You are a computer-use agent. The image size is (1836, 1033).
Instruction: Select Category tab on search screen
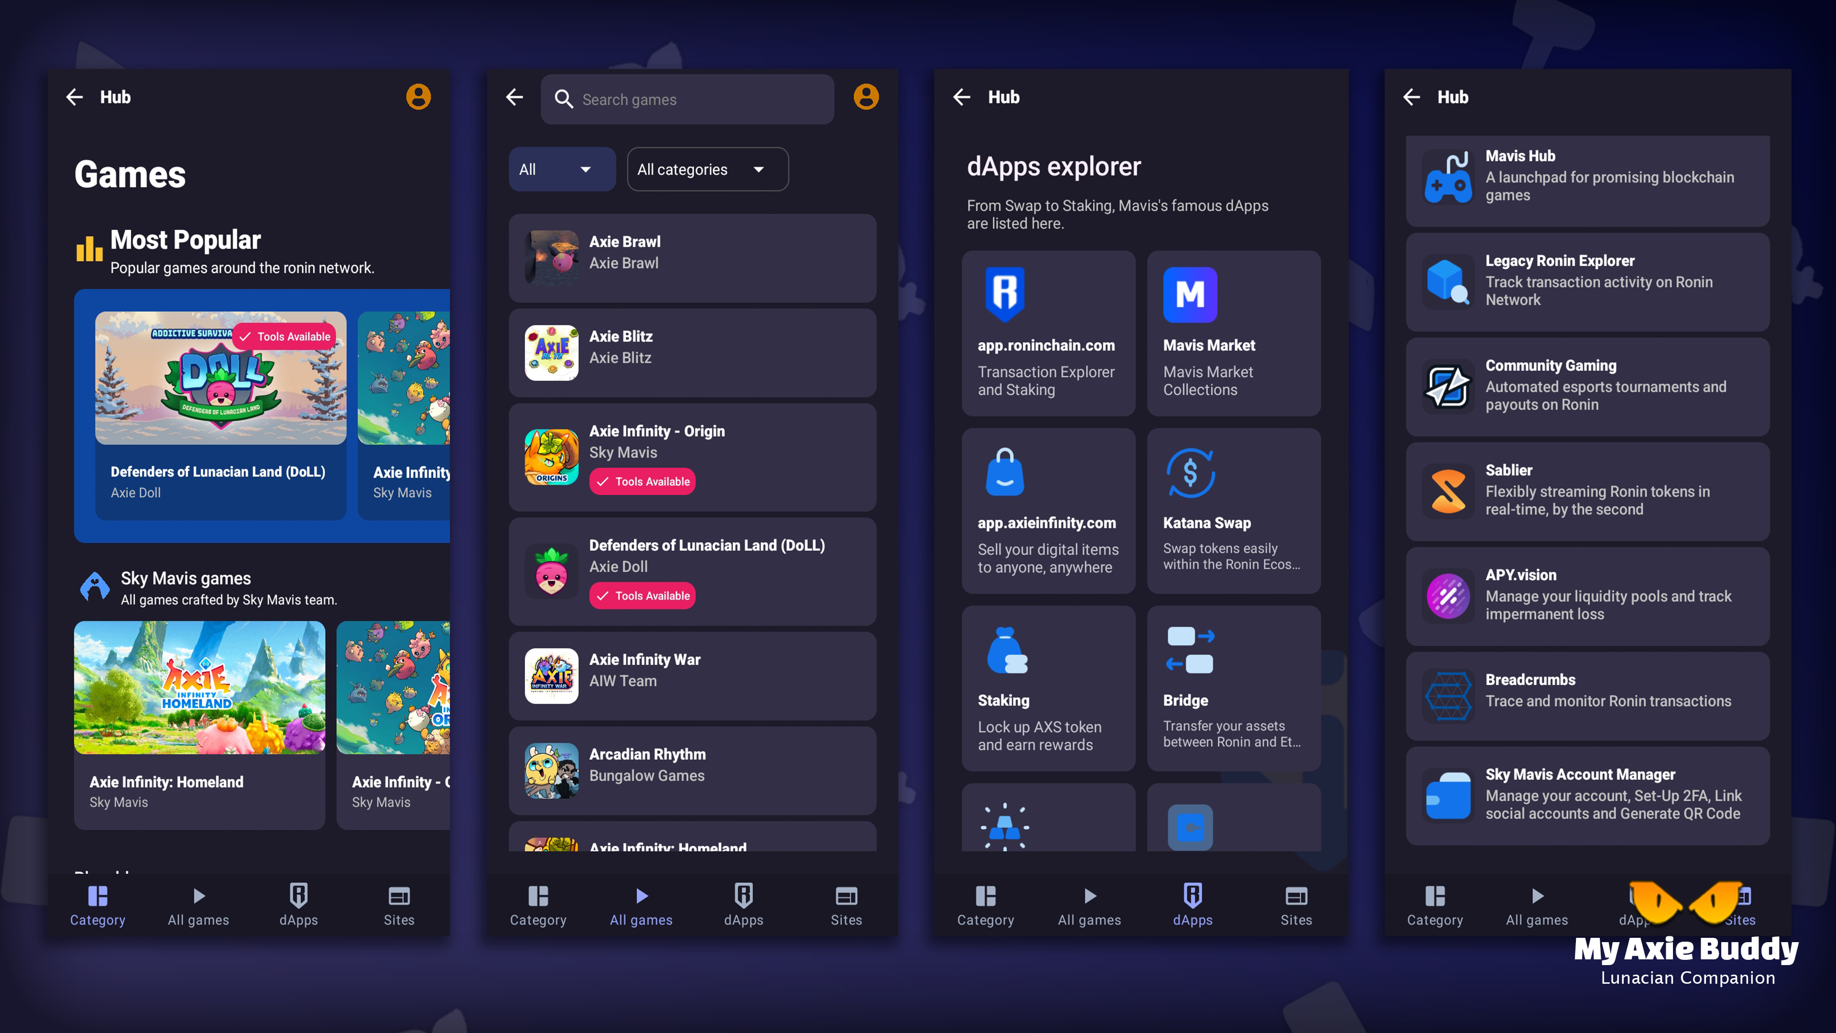(x=538, y=905)
